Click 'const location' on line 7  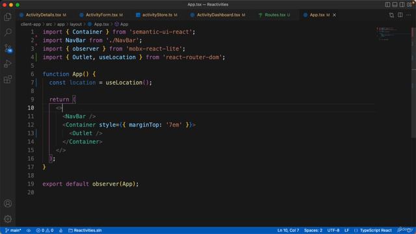click(x=72, y=83)
